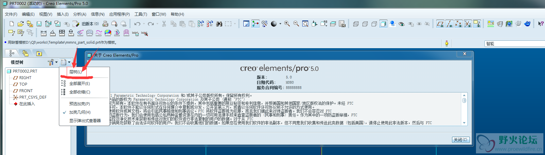Viewport: 545px width, 155px height.
Task: Switch to hidden line display style
Action: [365, 24]
